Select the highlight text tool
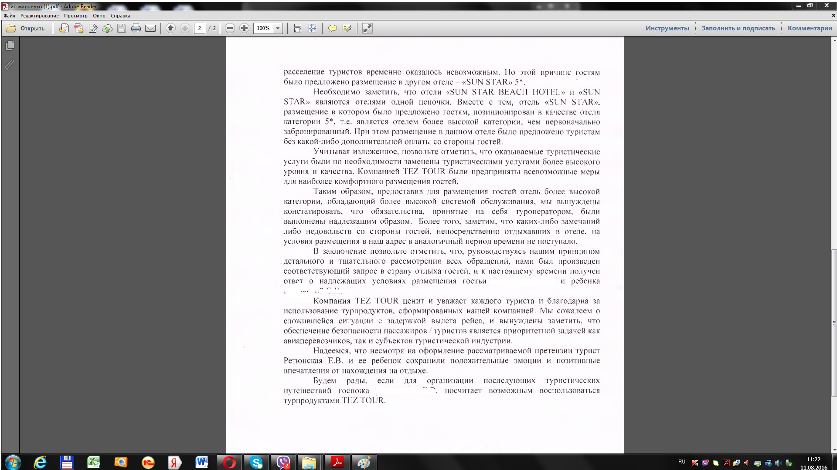The height and width of the screenshot is (470, 837). 347,28
